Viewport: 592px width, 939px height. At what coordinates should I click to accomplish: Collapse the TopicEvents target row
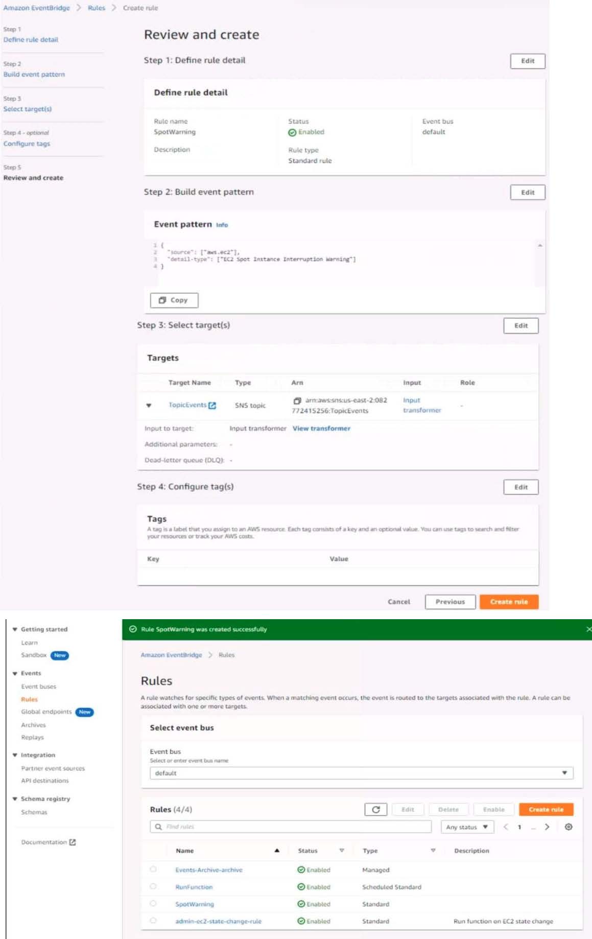(x=149, y=406)
